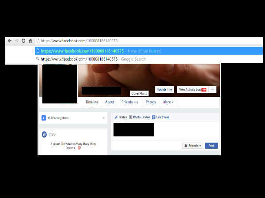Go to the browser home page icon
265x198 pixels.
pyautogui.click(x=30, y=41)
